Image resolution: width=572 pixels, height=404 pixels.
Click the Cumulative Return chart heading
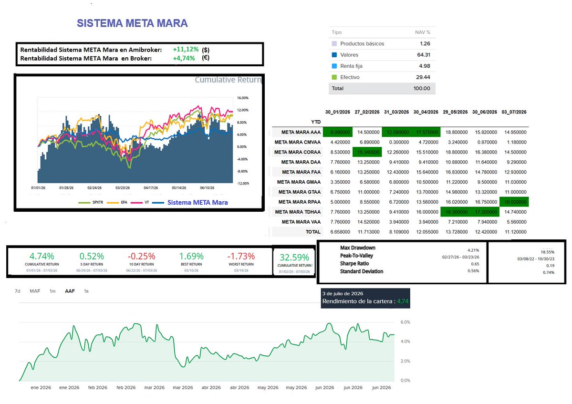[228, 80]
